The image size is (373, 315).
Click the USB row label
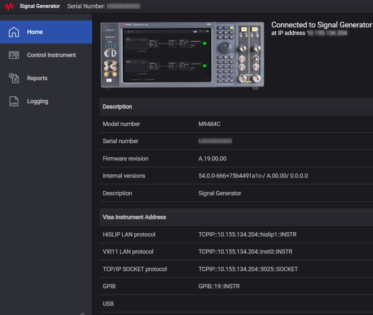(108, 304)
